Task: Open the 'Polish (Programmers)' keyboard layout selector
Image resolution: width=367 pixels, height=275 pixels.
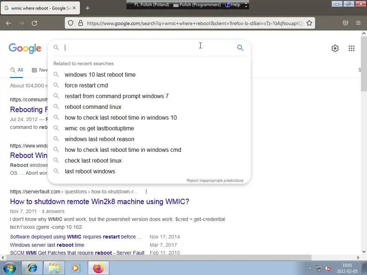Action: 197,5
